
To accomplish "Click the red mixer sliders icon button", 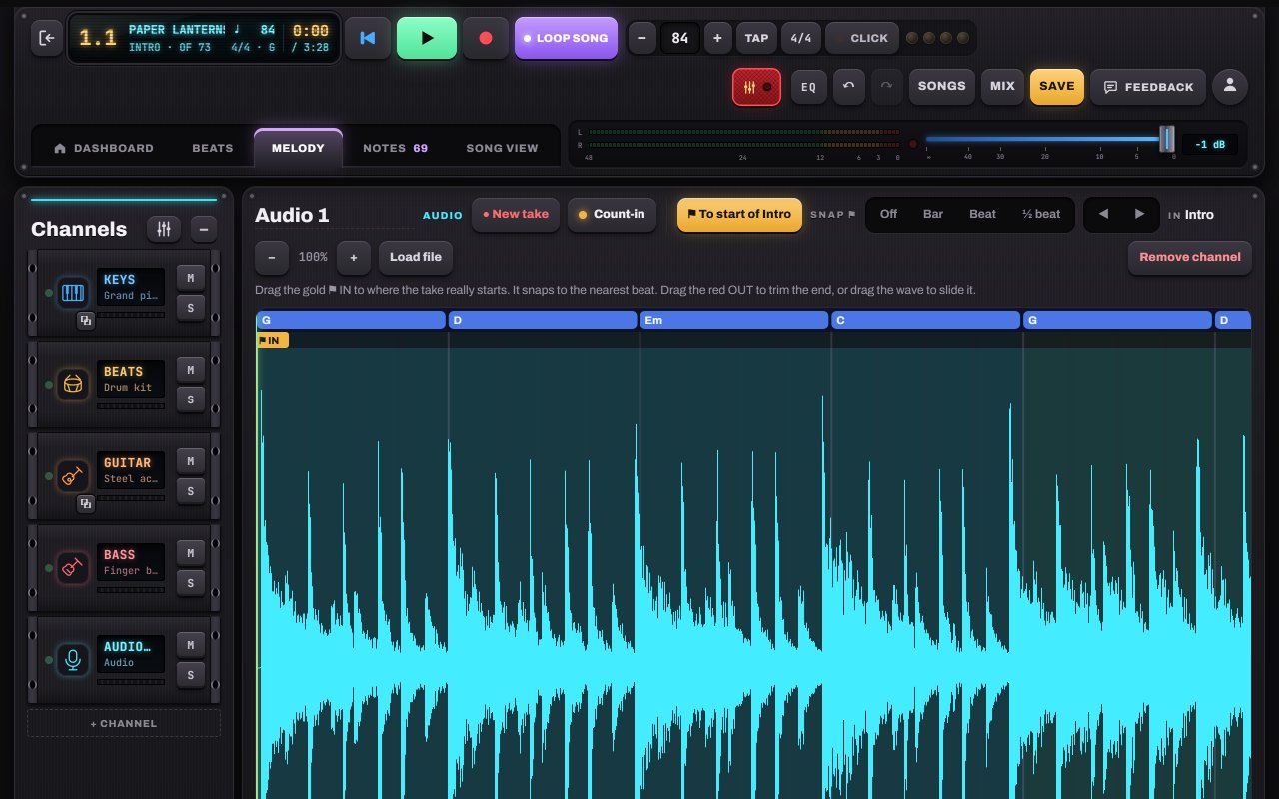I will pyautogui.click(x=756, y=87).
